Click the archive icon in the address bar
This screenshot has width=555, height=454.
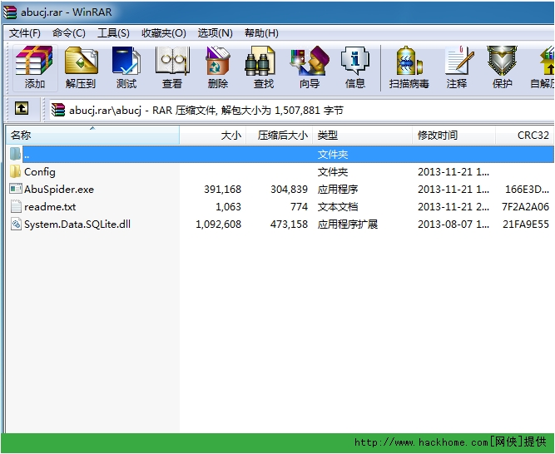[x=58, y=110]
